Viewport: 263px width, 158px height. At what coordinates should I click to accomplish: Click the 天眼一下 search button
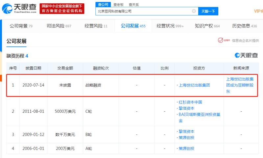tap(208, 11)
